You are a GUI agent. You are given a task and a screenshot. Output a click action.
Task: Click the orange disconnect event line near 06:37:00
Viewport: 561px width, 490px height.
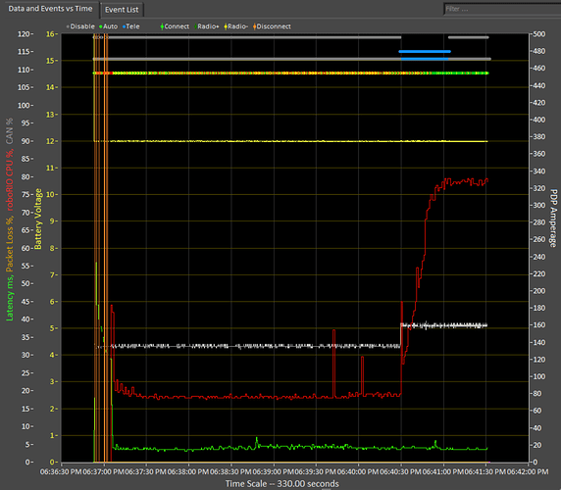(105, 250)
